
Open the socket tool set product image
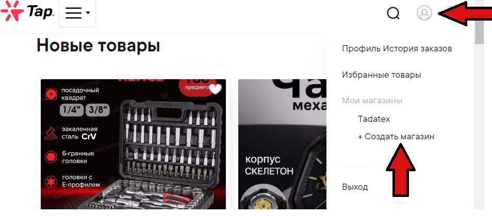coord(134,144)
